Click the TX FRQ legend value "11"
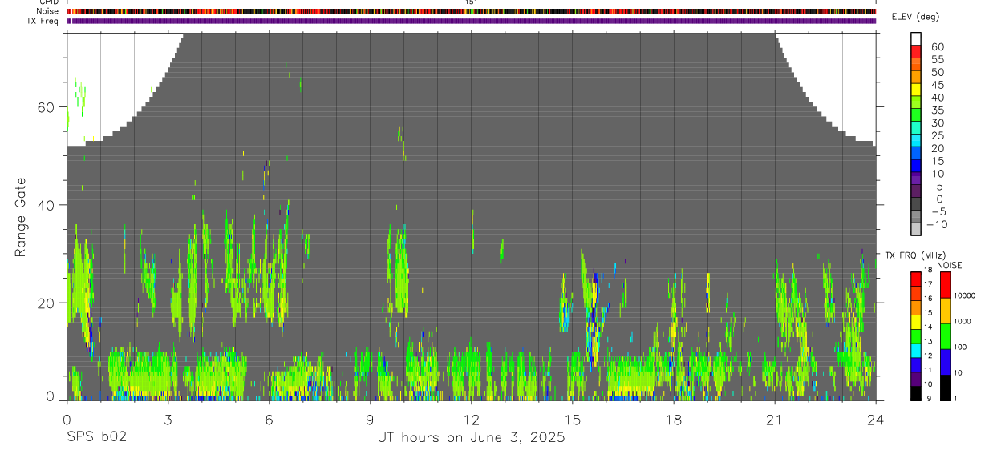 927,370
